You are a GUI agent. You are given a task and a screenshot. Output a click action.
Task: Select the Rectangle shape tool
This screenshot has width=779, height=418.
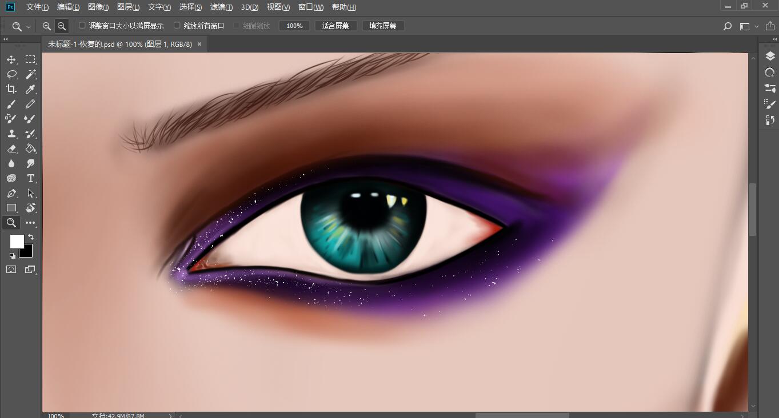point(11,208)
